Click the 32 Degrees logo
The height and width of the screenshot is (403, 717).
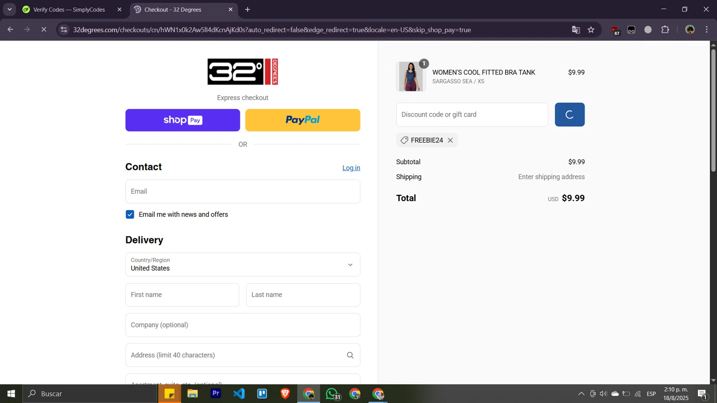[243, 72]
